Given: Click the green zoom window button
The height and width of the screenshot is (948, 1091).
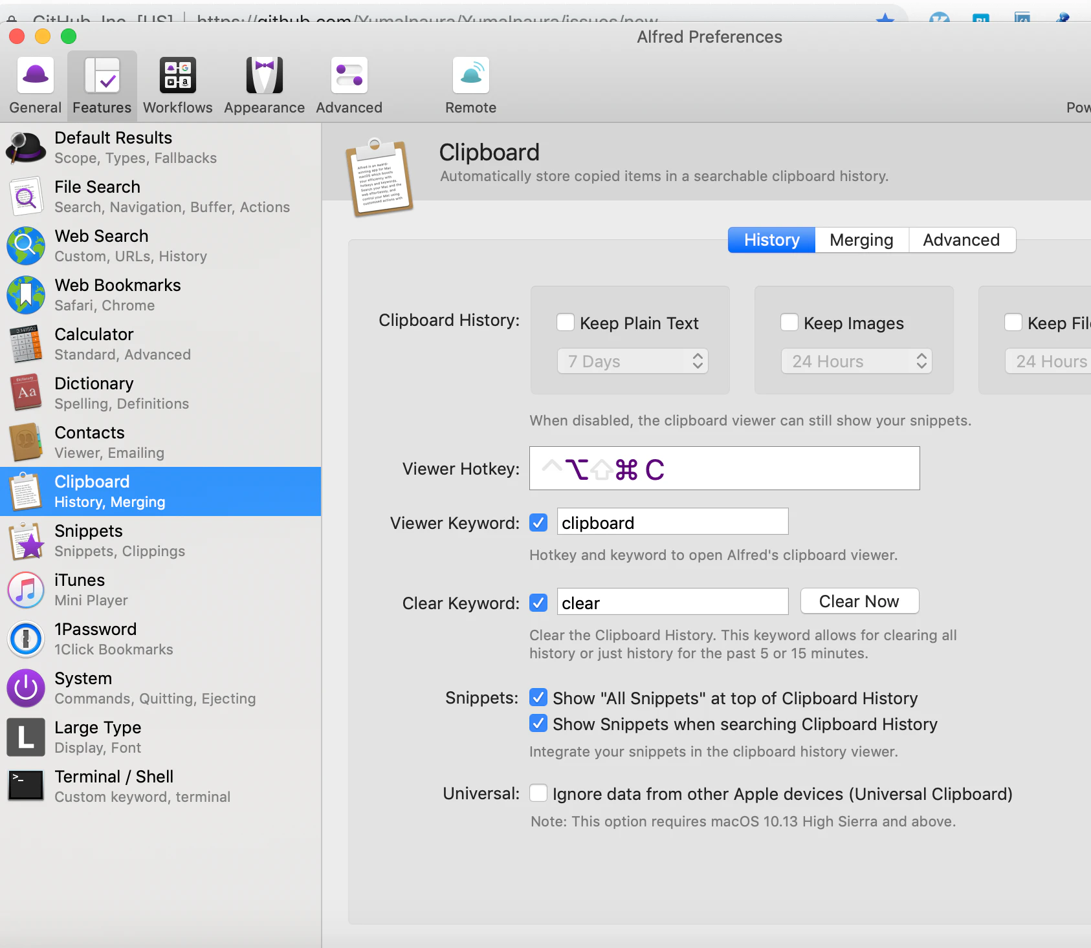Looking at the screenshot, I should [x=69, y=36].
